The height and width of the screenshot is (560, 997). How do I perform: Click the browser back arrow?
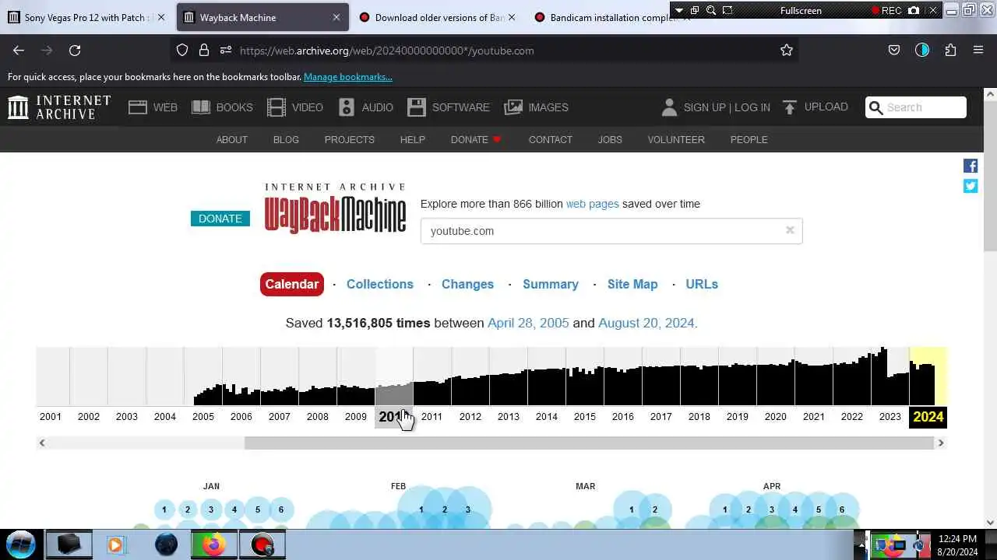[x=19, y=51]
